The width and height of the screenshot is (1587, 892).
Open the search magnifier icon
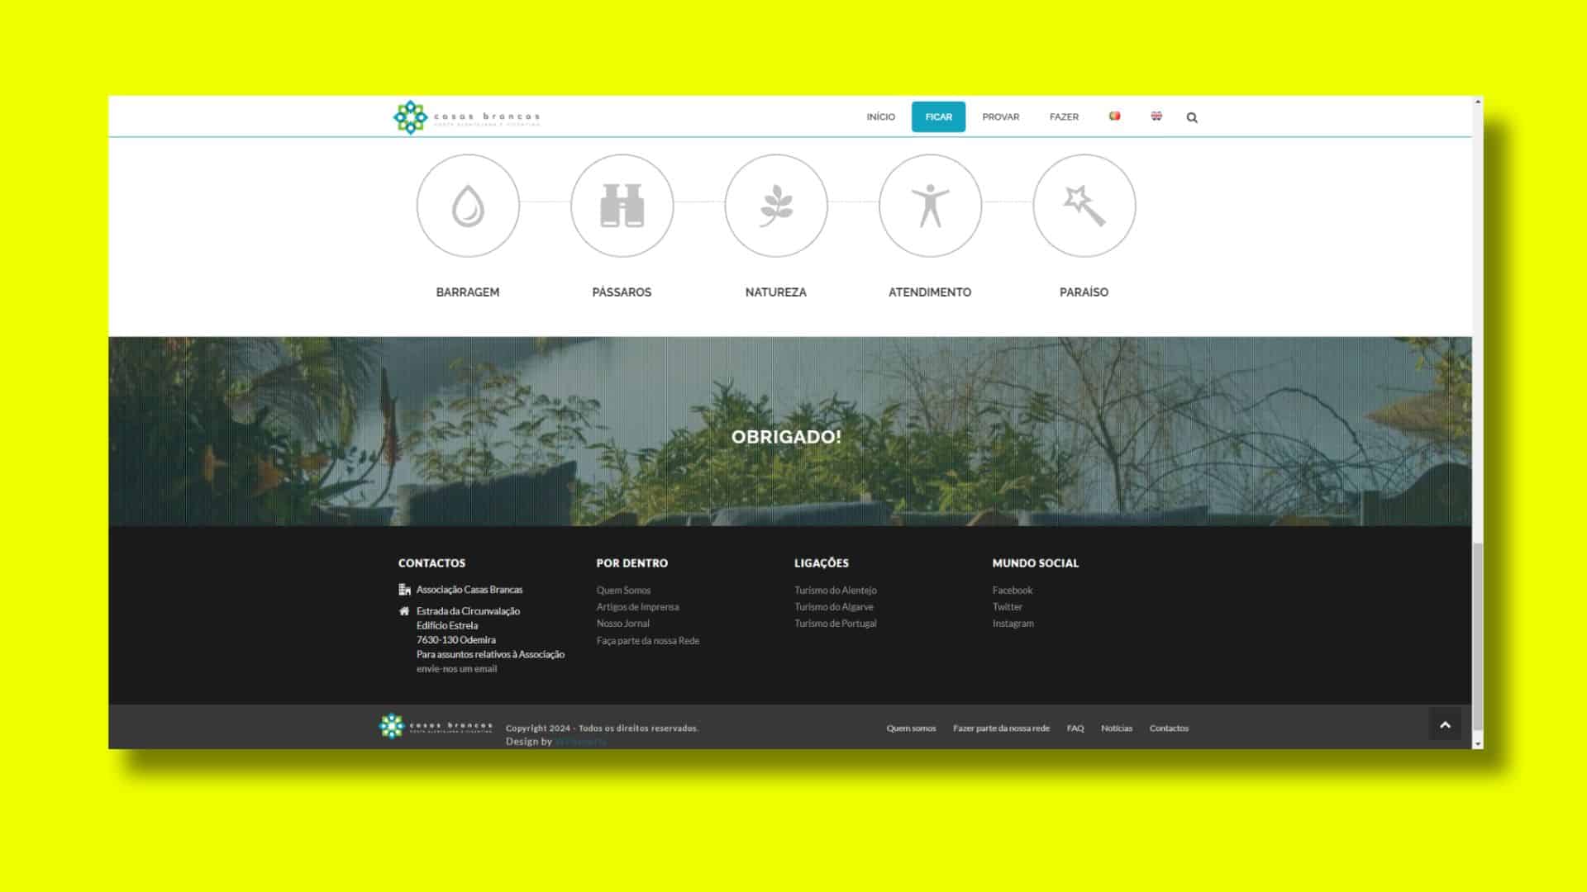pyautogui.click(x=1192, y=117)
